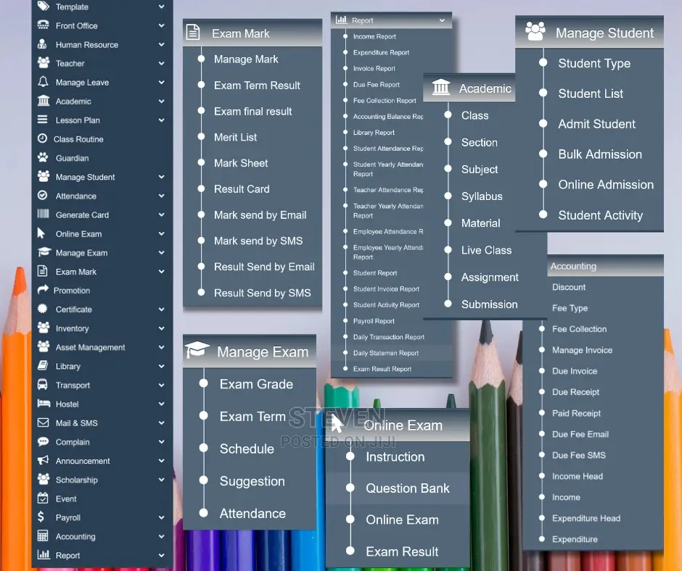The width and height of the screenshot is (682, 571).
Task: Click the Library book icon
Action: [43, 365]
